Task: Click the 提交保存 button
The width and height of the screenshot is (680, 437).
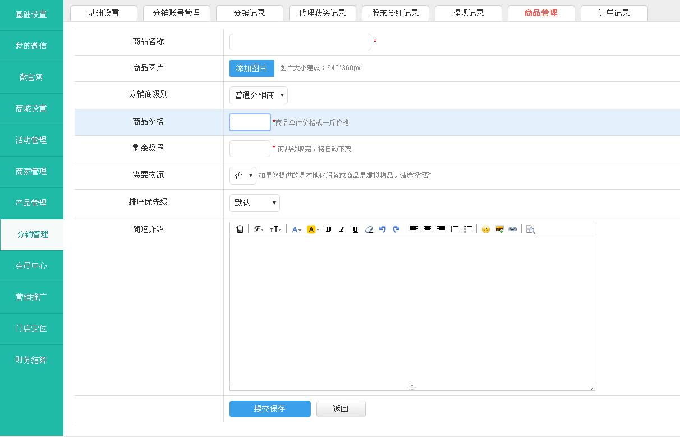Action: pyautogui.click(x=270, y=409)
